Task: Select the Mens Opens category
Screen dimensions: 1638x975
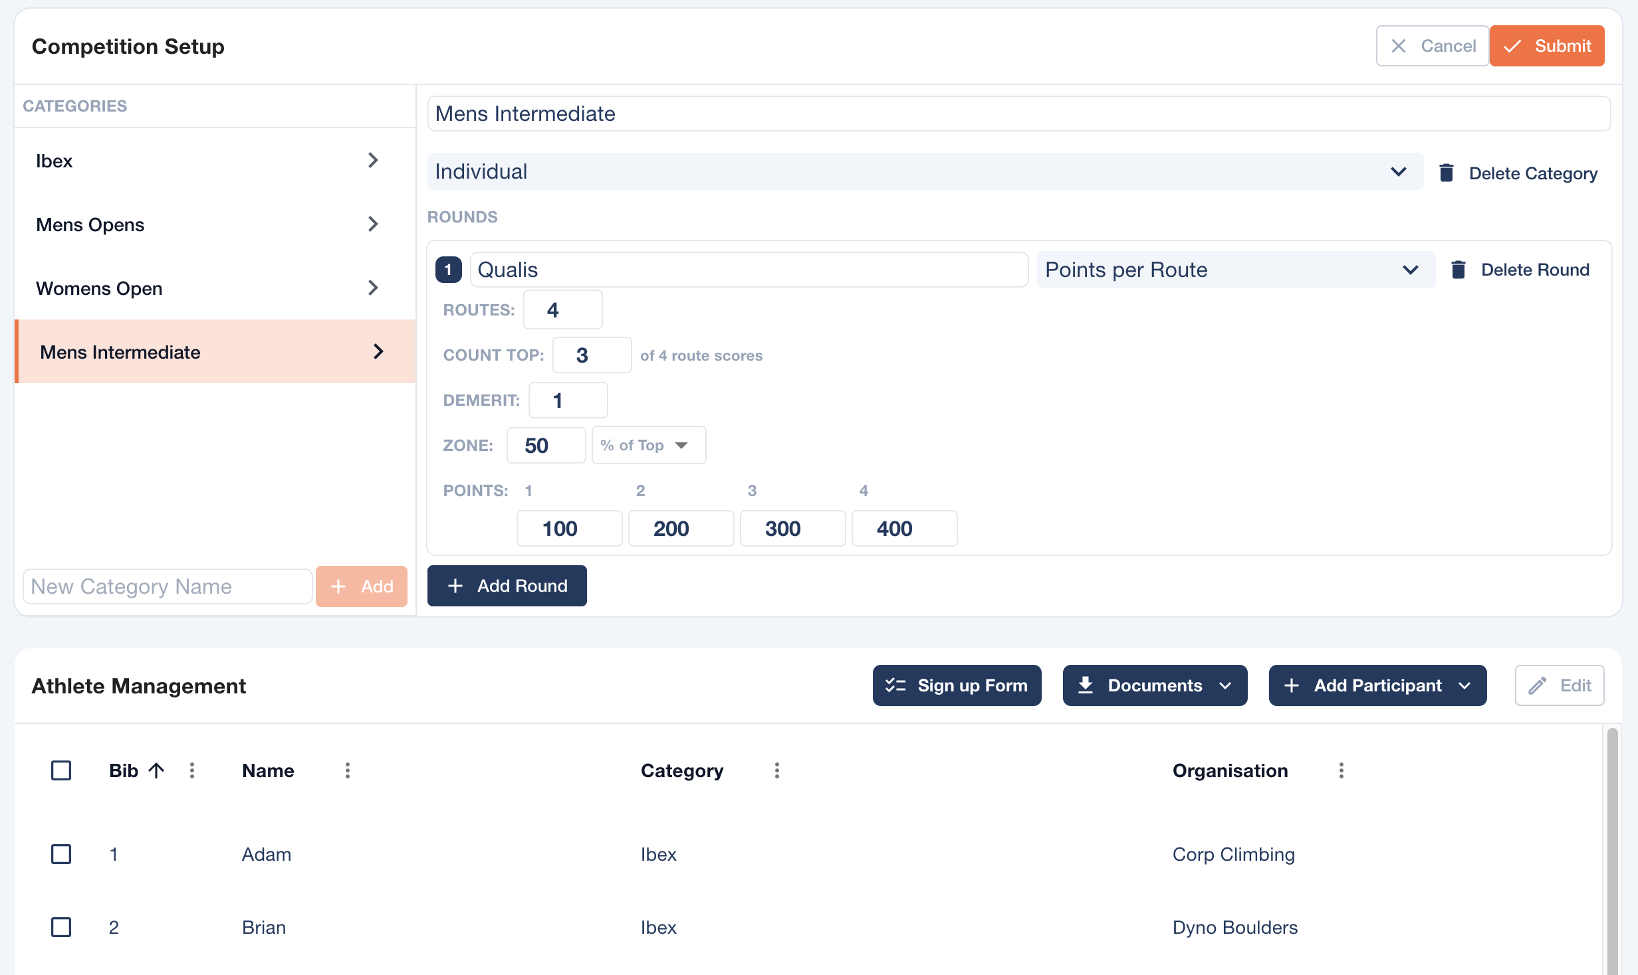Action: click(x=215, y=224)
